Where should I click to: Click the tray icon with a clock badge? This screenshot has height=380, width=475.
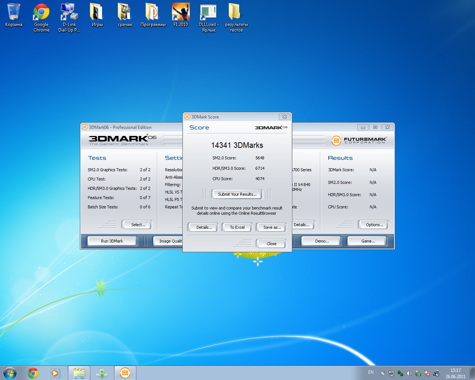click(x=436, y=373)
